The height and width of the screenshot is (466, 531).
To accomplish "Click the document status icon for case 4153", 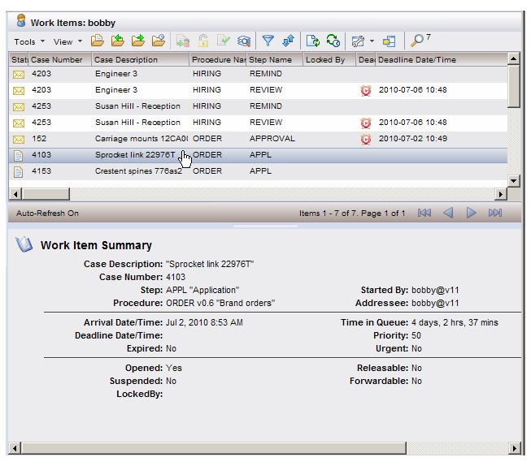I will (x=19, y=171).
